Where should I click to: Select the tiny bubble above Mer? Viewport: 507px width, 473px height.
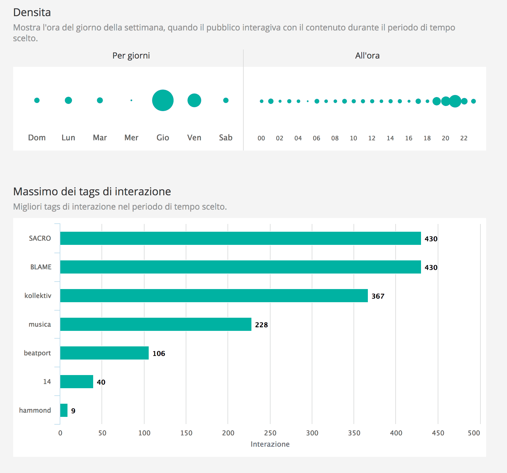131,101
